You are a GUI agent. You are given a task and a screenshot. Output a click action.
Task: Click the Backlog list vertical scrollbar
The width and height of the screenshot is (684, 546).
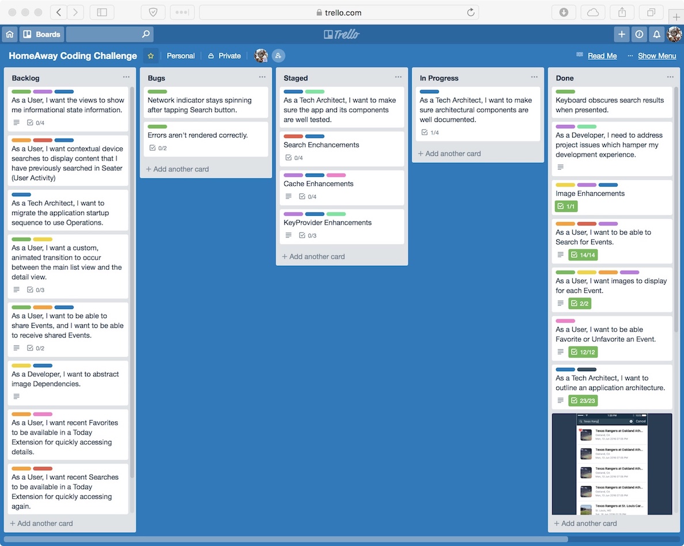coord(132,283)
